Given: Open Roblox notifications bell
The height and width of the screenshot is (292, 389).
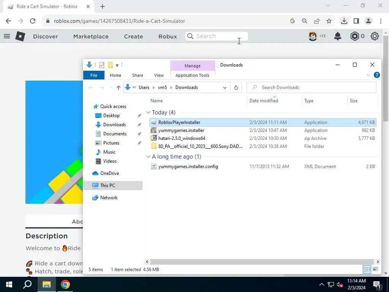Looking at the screenshot, I should (338, 36).
